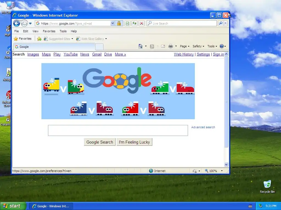Click the scrollbar down arrow
This screenshot has width=281, height=210.
[226, 164]
